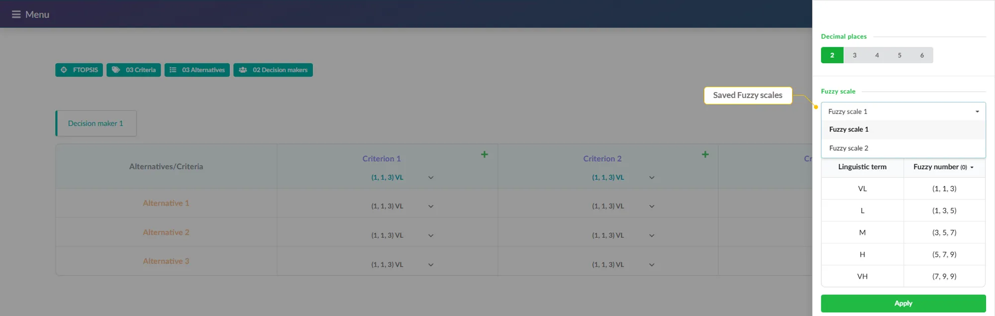This screenshot has height=316, width=995.
Task: Open the hamburger Menu icon
Action: pyautogui.click(x=16, y=14)
